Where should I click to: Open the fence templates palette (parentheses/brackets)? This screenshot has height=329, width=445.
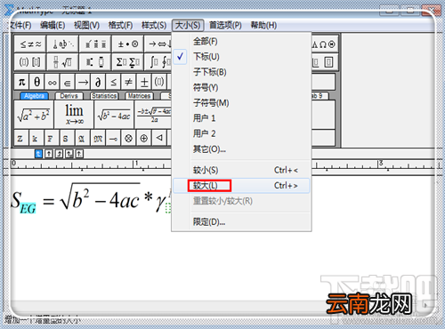30,62
